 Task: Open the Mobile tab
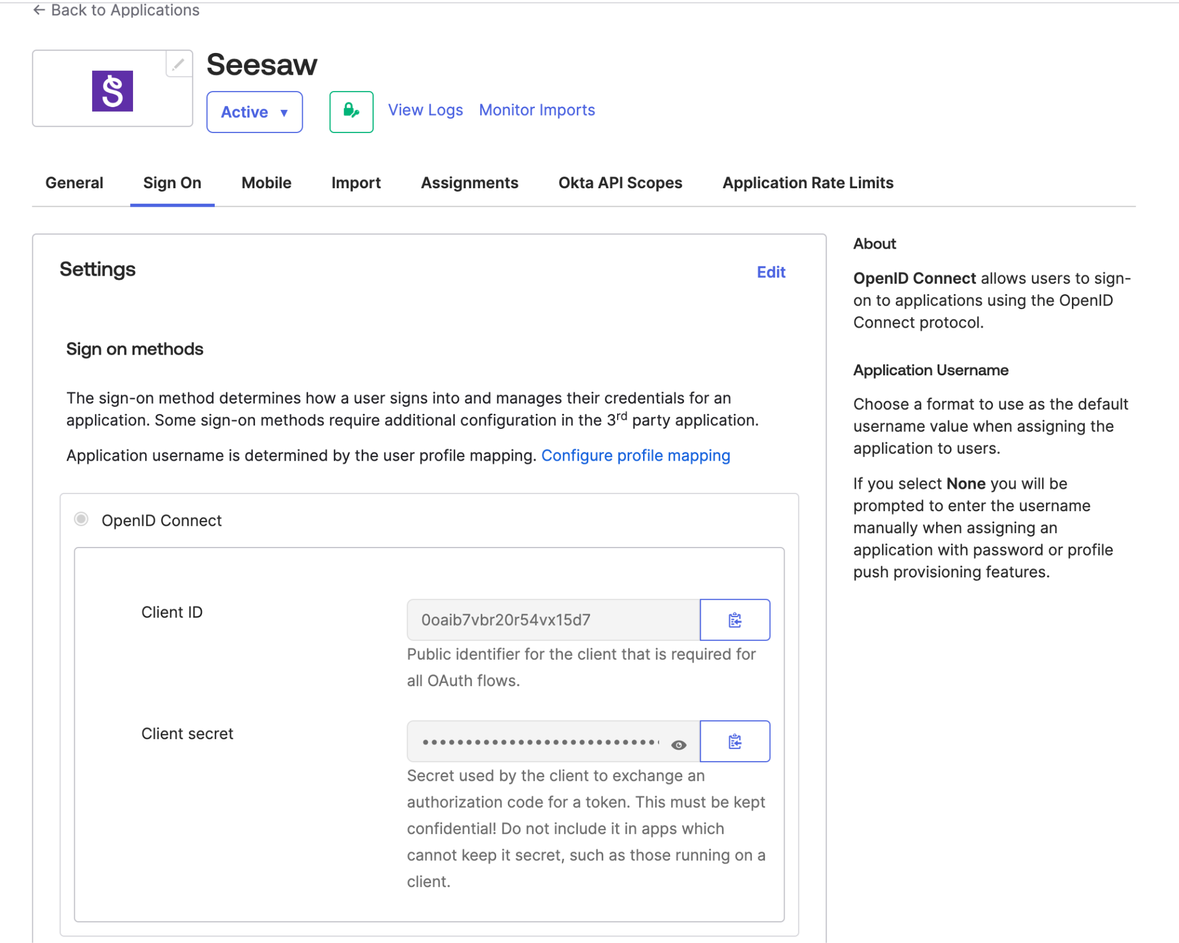point(266,182)
